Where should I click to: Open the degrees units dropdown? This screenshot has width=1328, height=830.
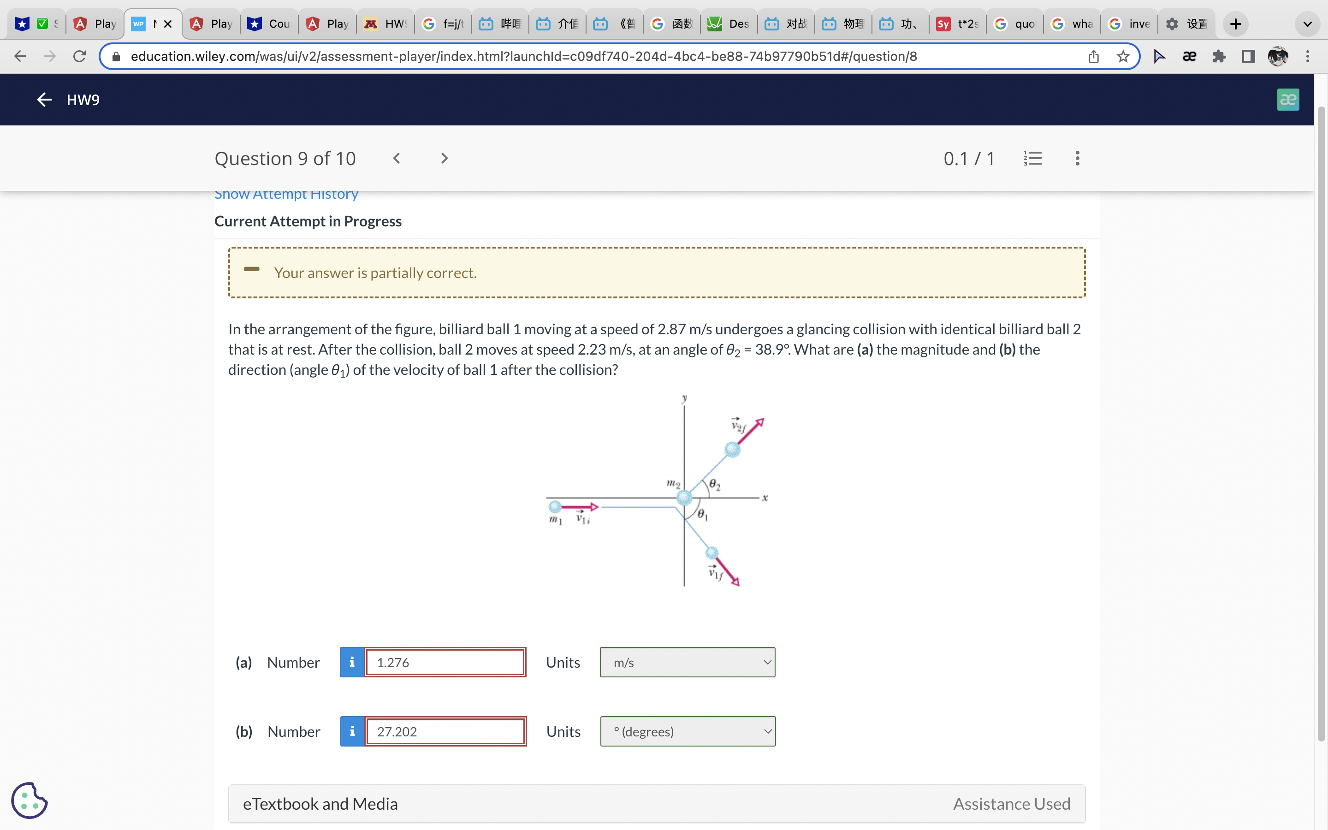(x=687, y=731)
